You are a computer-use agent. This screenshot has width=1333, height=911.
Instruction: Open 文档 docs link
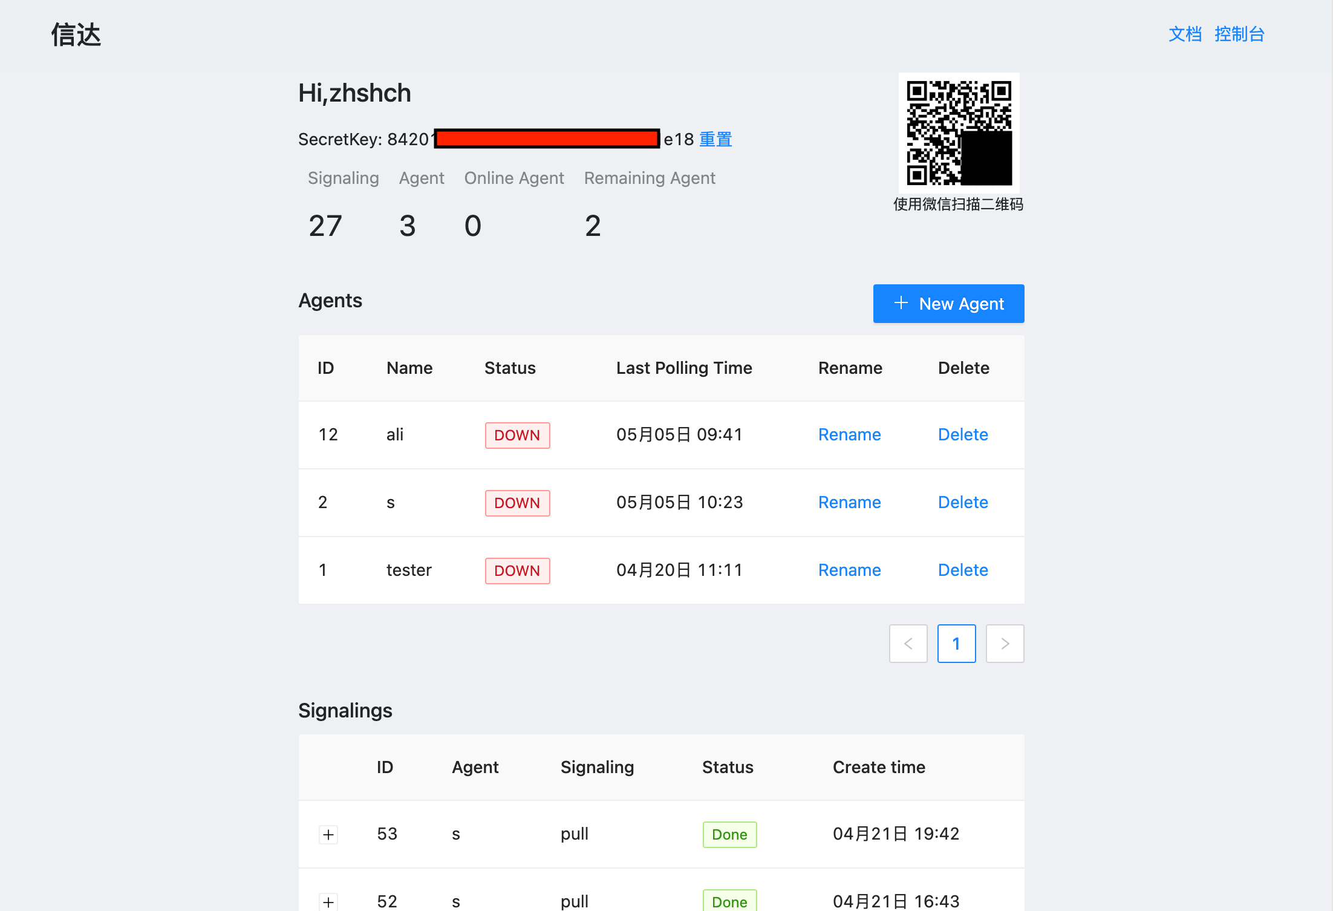pos(1185,34)
